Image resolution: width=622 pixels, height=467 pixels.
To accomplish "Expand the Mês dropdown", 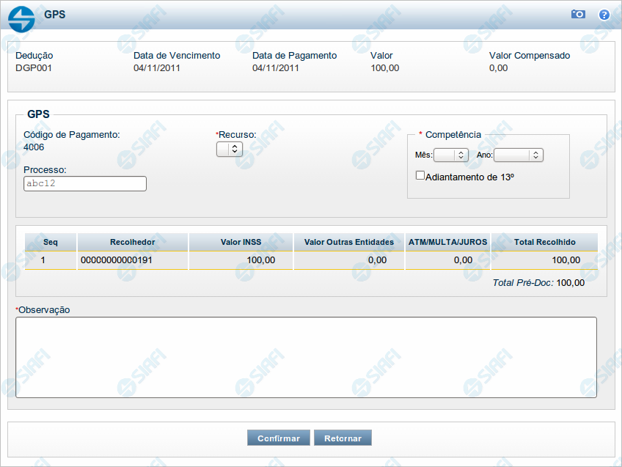I will 451,155.
